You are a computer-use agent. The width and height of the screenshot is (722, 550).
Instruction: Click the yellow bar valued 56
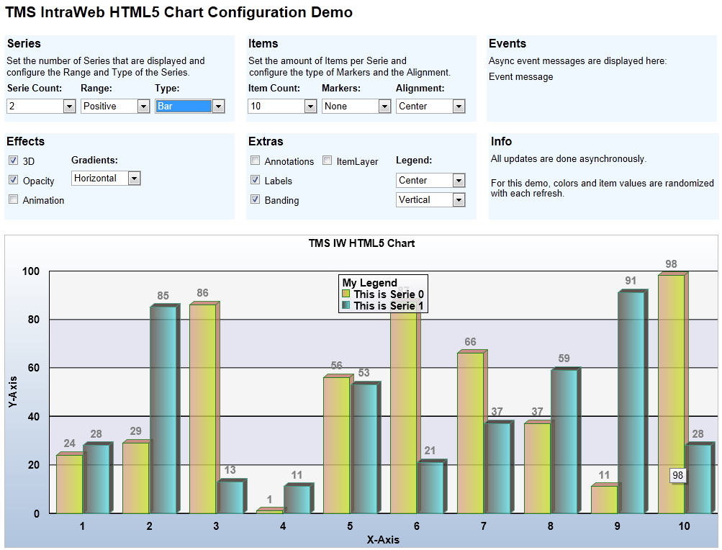pyautogui.click(x=337, y=445)
